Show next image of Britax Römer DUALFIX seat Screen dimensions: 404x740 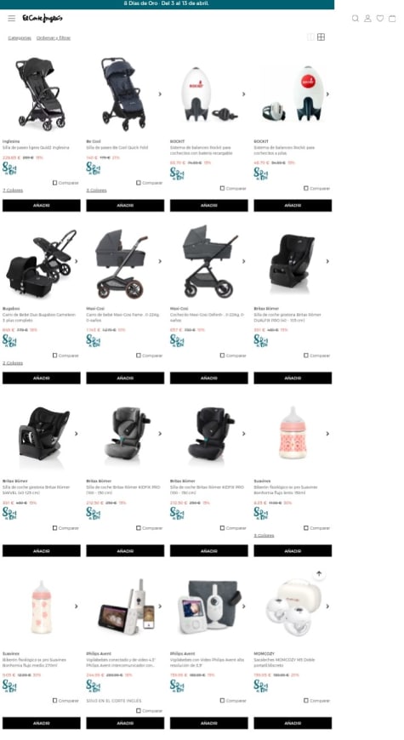pos(327,261)
